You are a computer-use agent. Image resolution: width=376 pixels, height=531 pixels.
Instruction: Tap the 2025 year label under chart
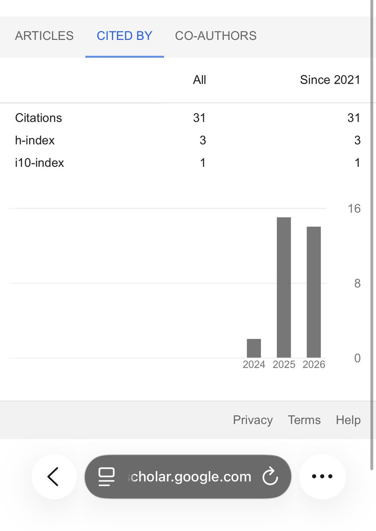(284, 365)
